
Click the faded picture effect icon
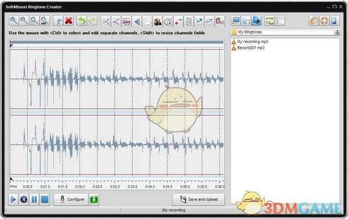coord(209,21)
